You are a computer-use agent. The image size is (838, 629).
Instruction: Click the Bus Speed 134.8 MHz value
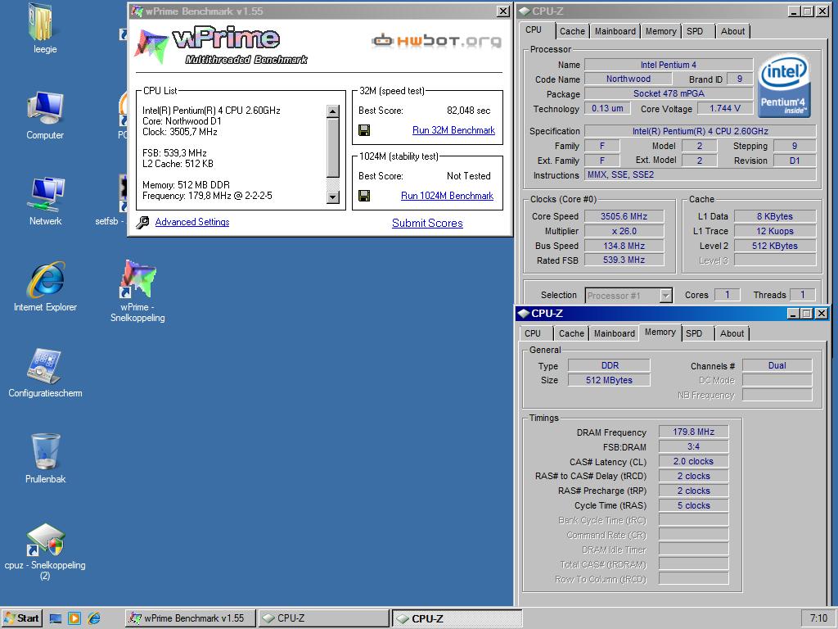(624, 246)
